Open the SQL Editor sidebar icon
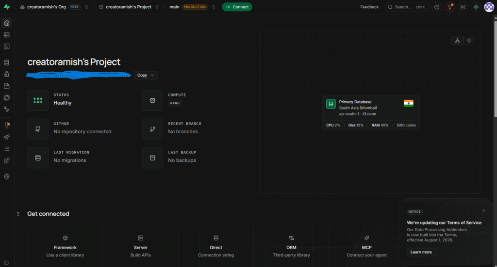The width and height of the screenshot is (497, 267). (7, 47)
